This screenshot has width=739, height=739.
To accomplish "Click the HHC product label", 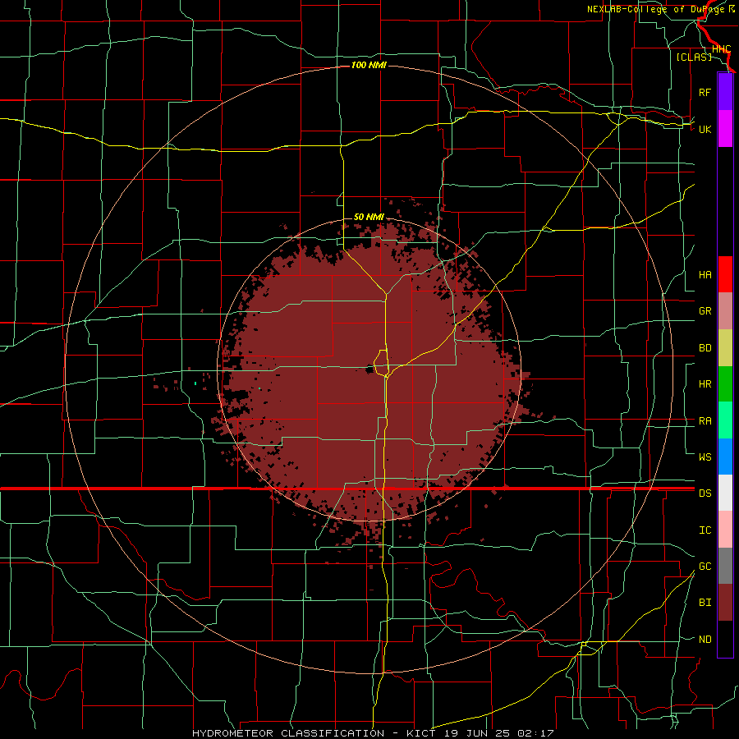I will pos(721,49).
